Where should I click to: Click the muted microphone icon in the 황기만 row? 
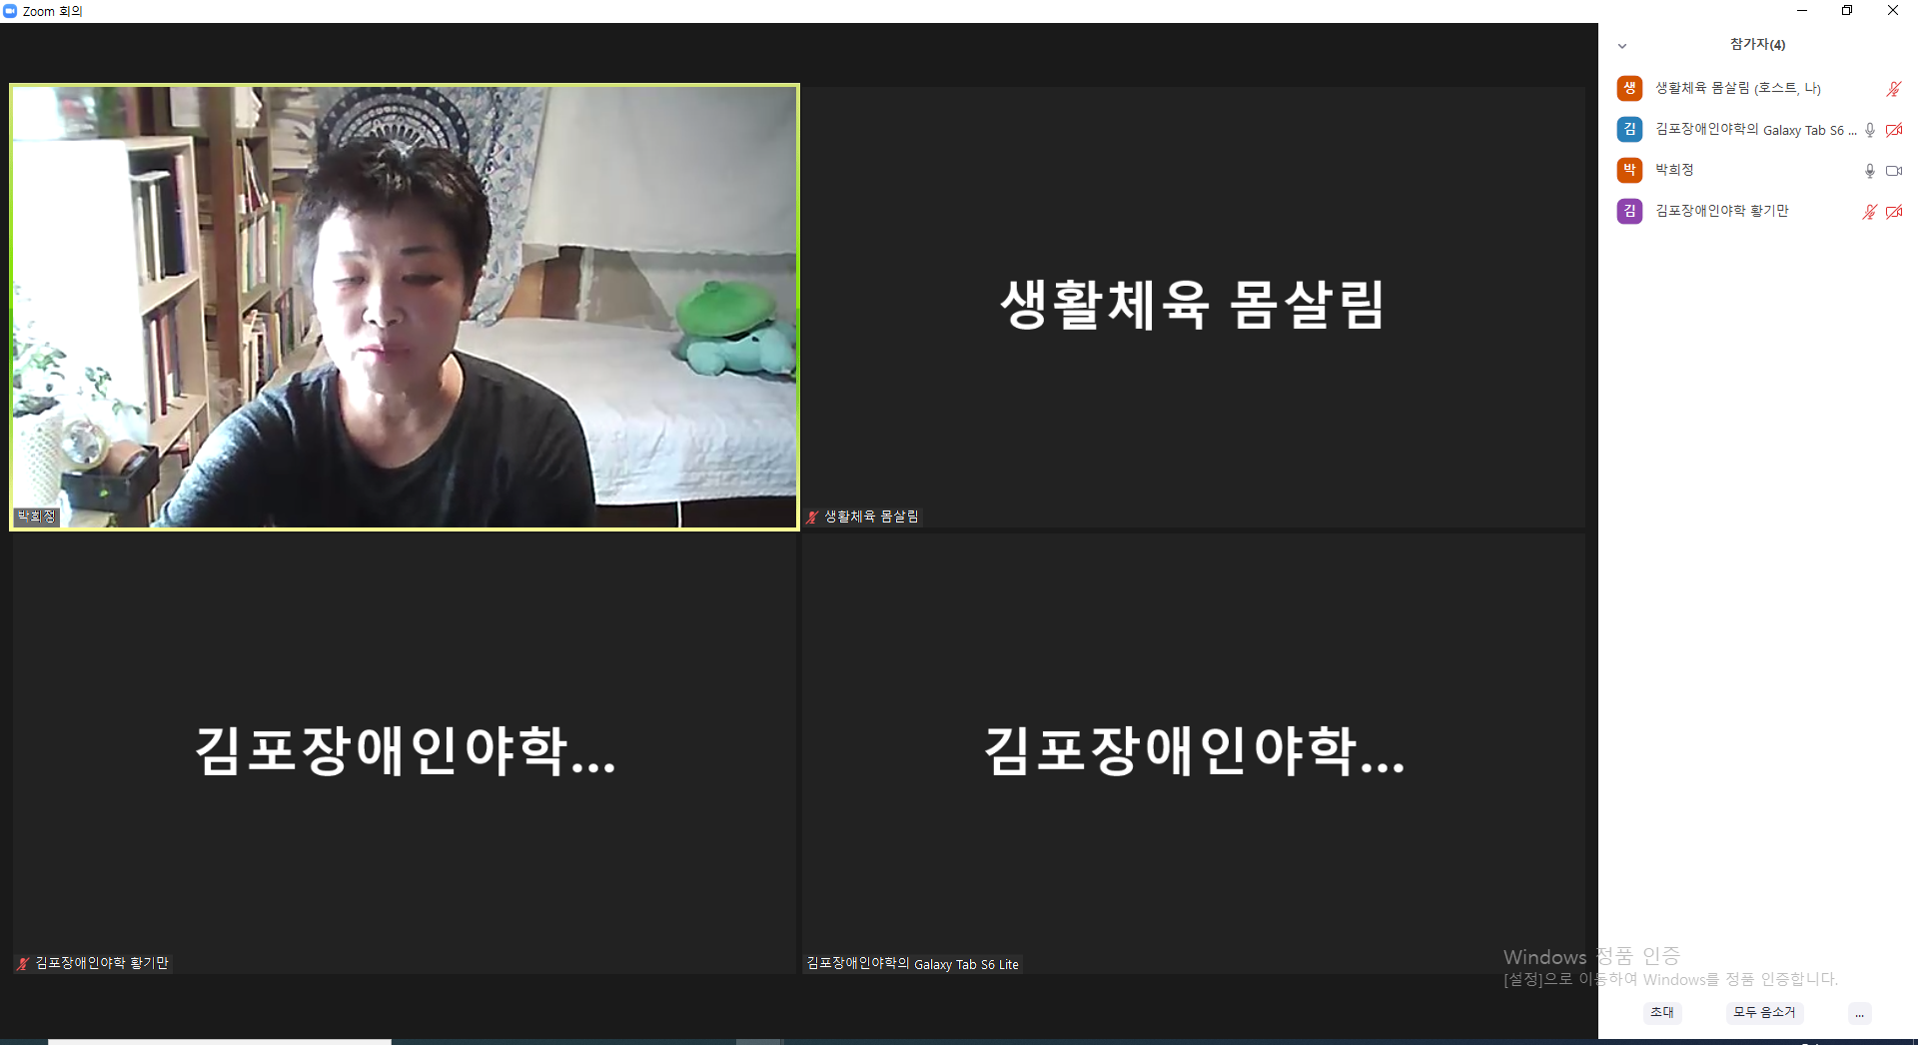pyautogui.click(x=1870, y=212)
